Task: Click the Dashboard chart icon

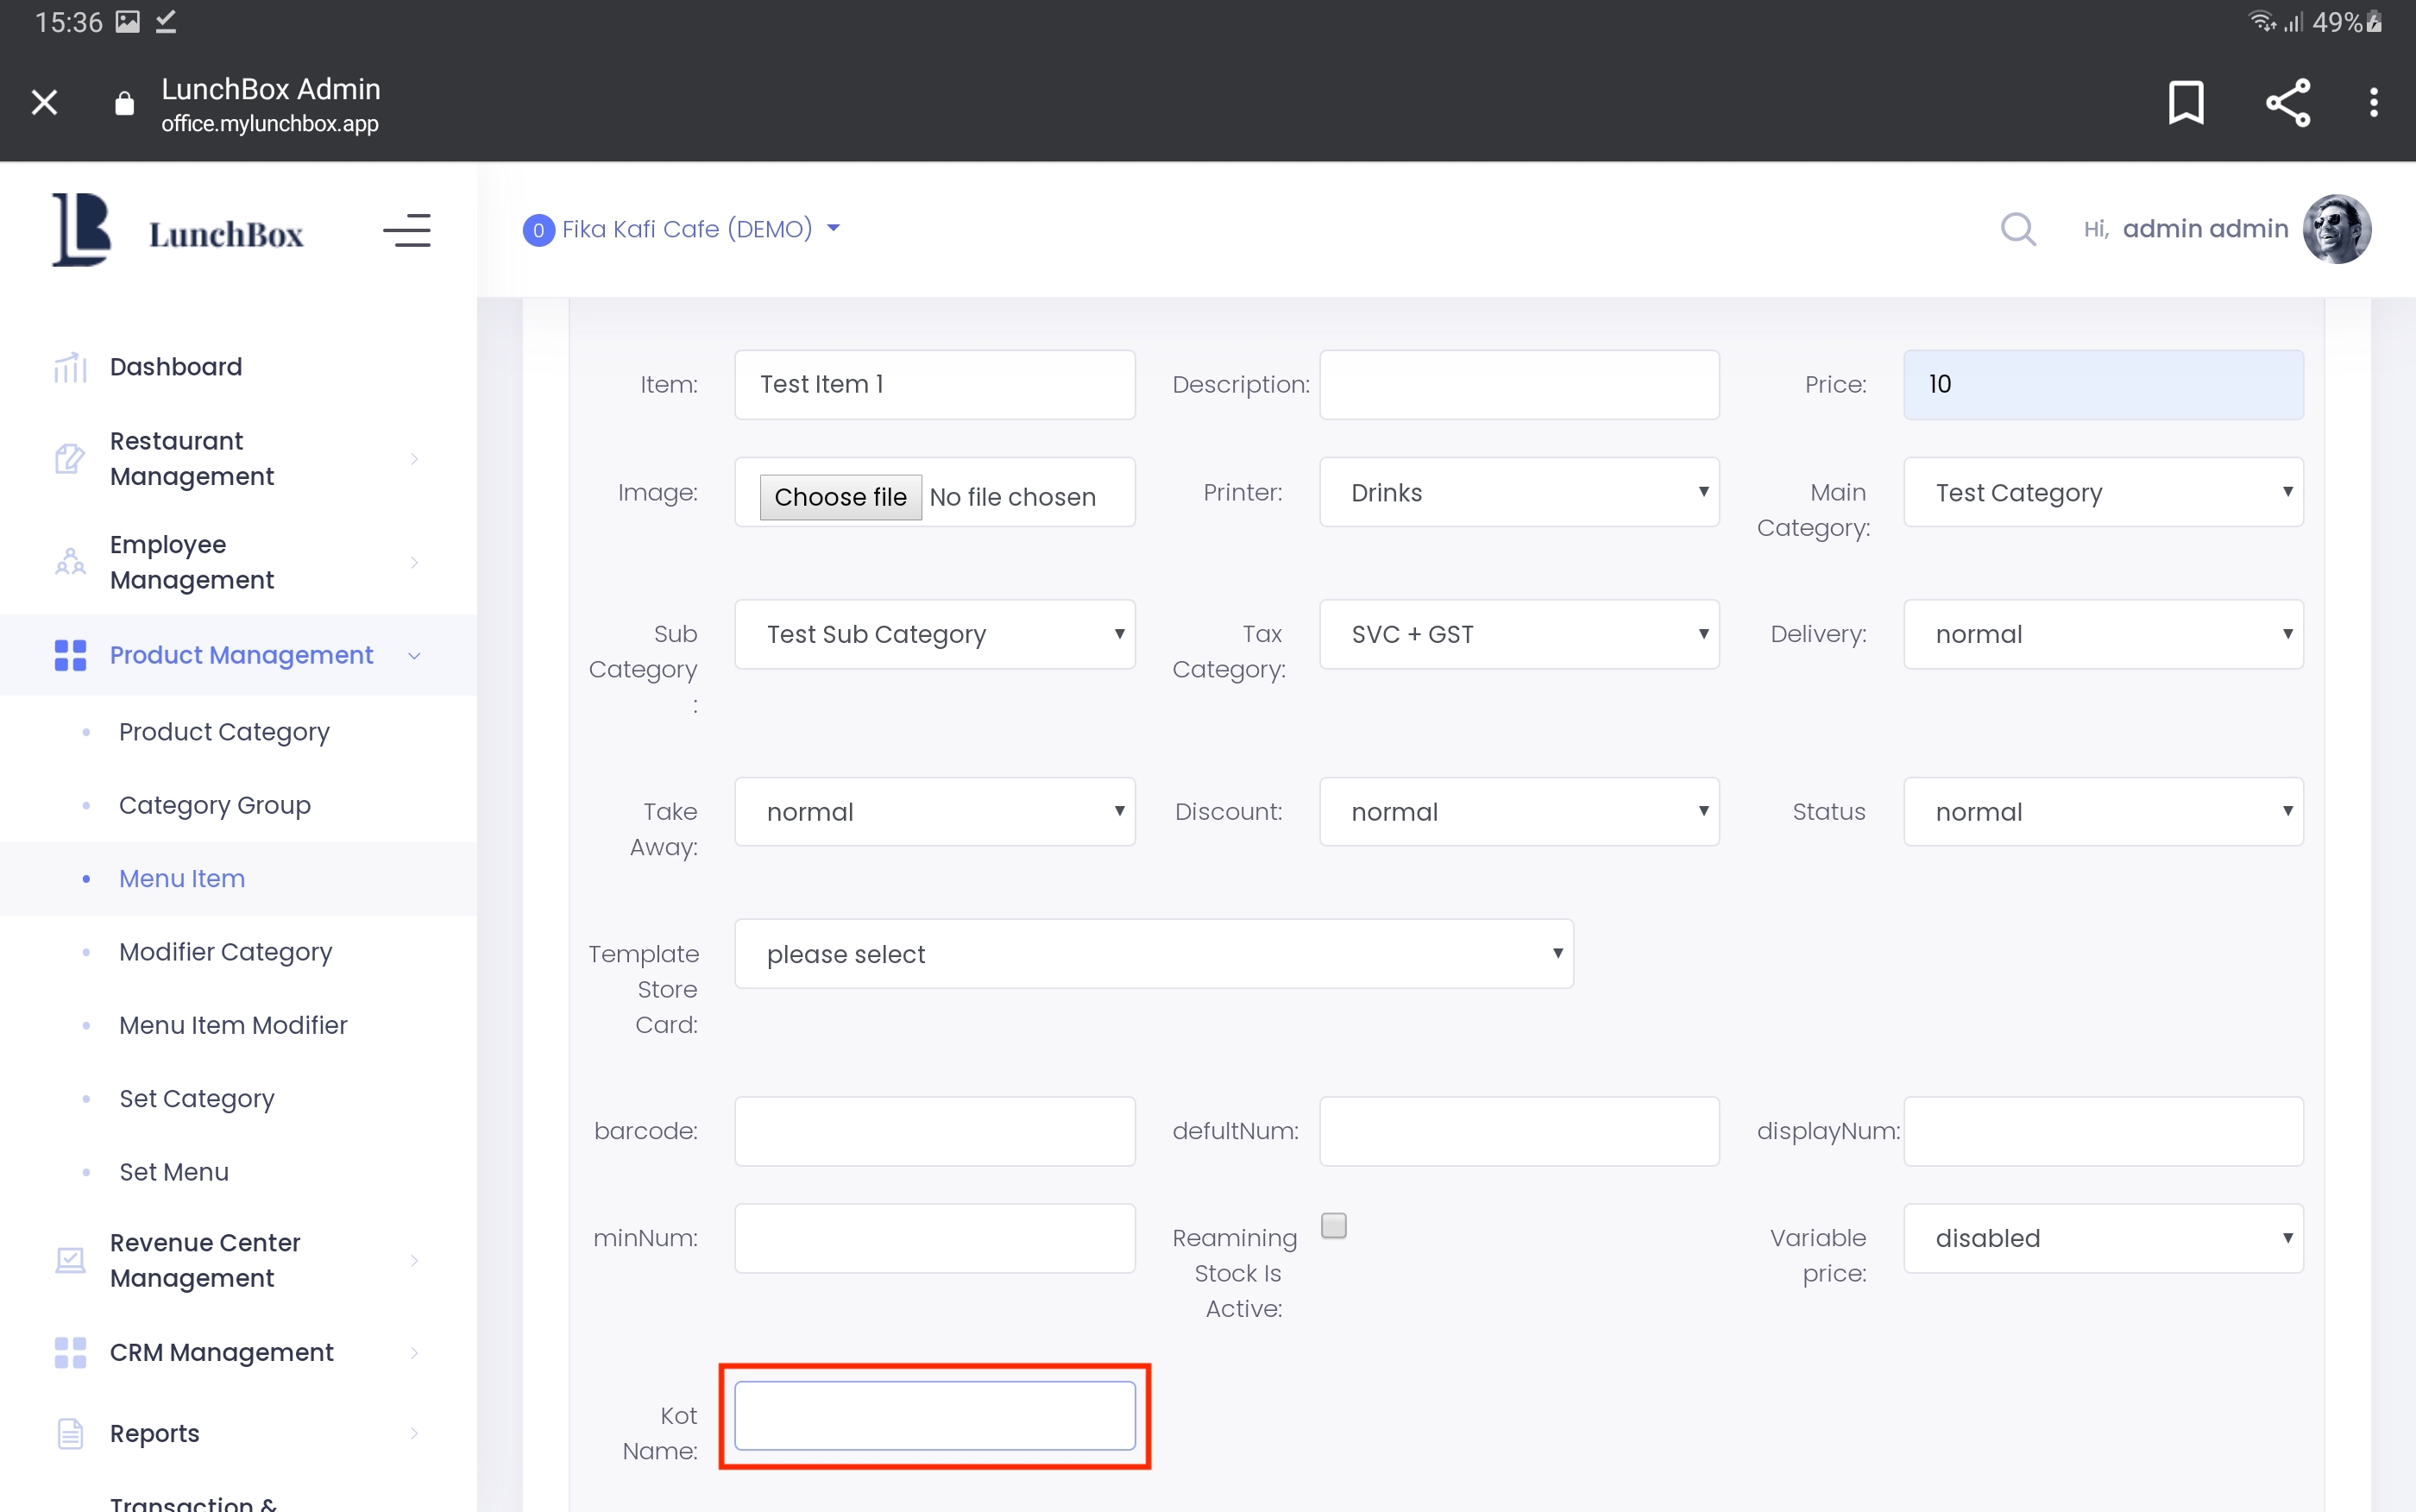Action: click(70, 367)
